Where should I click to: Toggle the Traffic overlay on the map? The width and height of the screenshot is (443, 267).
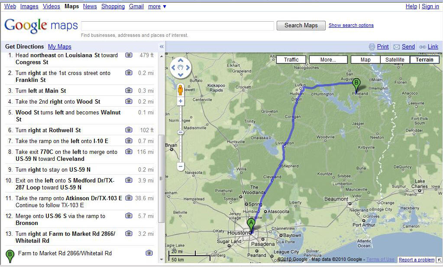click(x=291, y=60)
